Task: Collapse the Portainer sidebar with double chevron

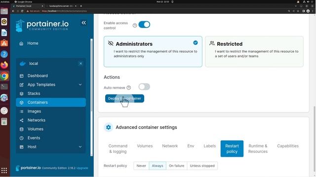Action: point(83,23)
